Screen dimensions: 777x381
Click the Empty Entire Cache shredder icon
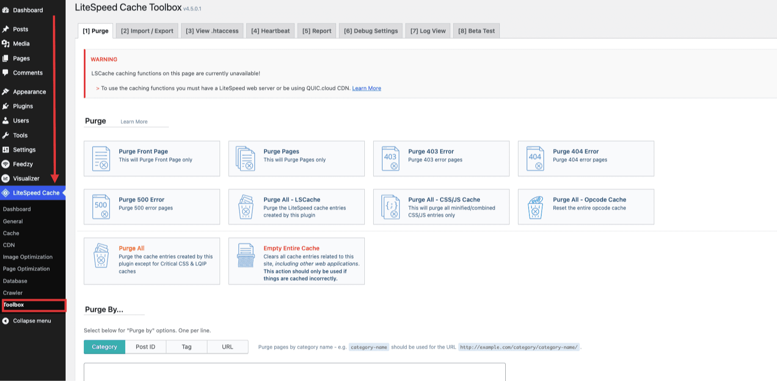point(245,255)
